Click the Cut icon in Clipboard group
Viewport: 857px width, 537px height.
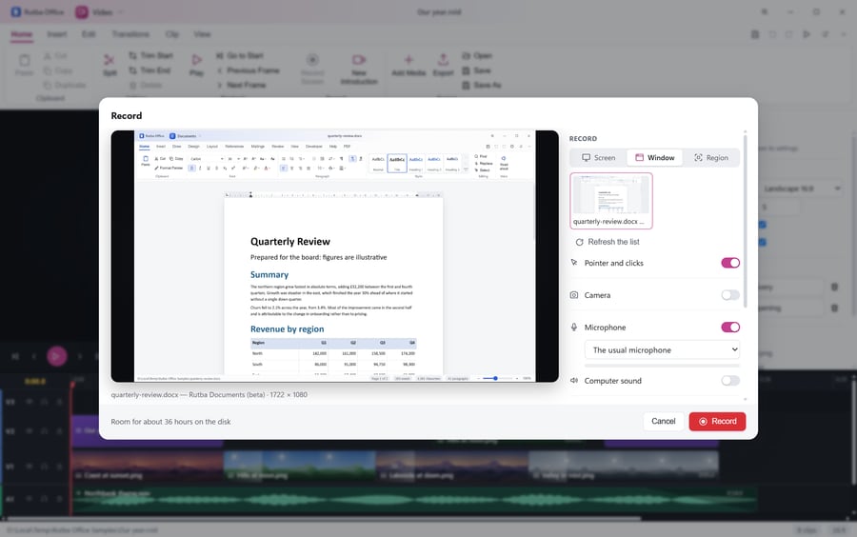click(x=48, y=56)
